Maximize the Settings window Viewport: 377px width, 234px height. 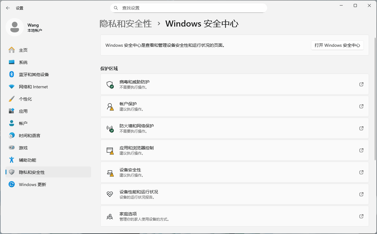tap(355, 5)
